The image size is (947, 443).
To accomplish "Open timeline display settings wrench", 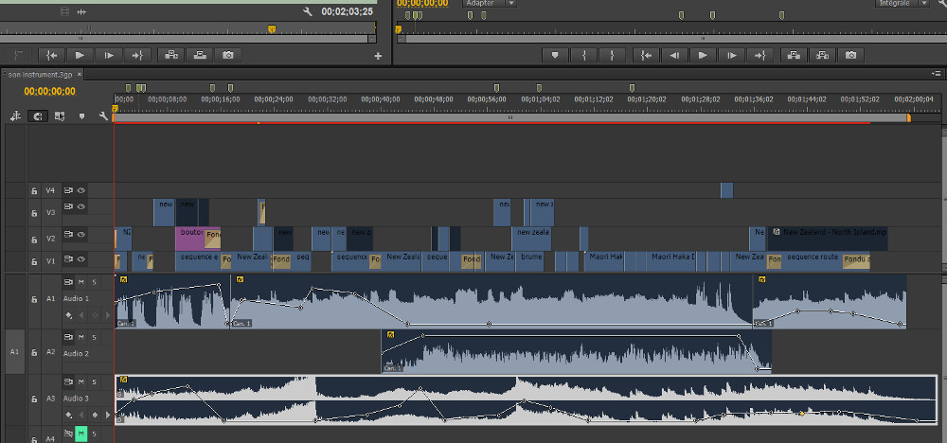I will tap(104, 116).
